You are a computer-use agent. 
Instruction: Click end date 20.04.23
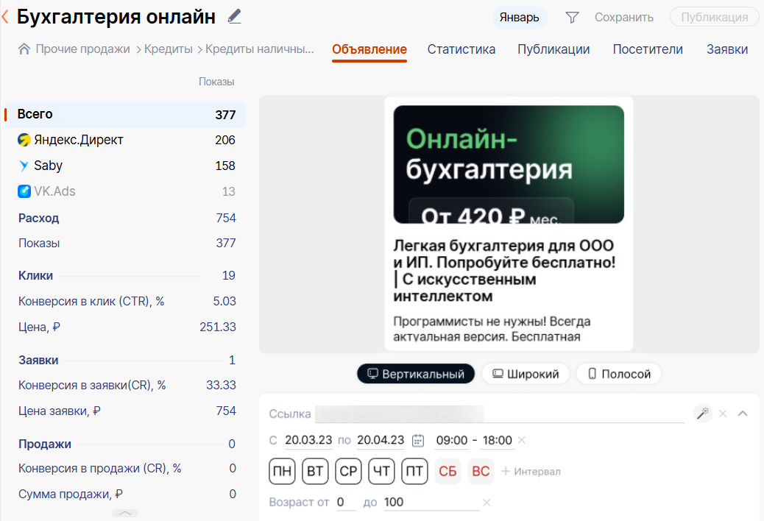tap(381, 440)
